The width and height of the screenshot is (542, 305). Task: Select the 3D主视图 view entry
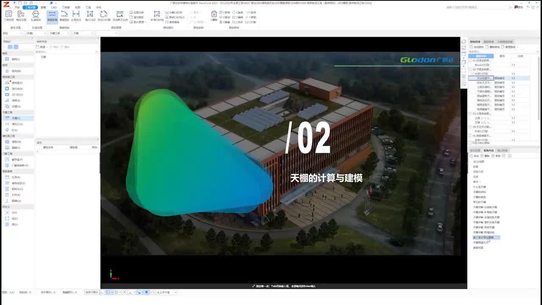point(478,162)
